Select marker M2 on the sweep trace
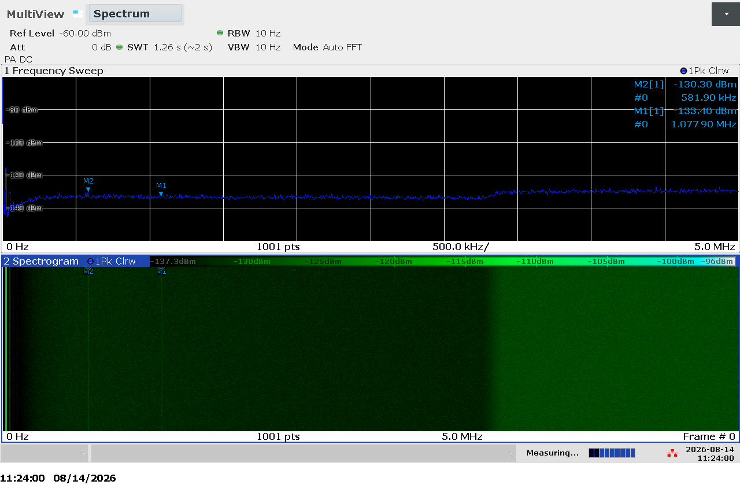 88,185
